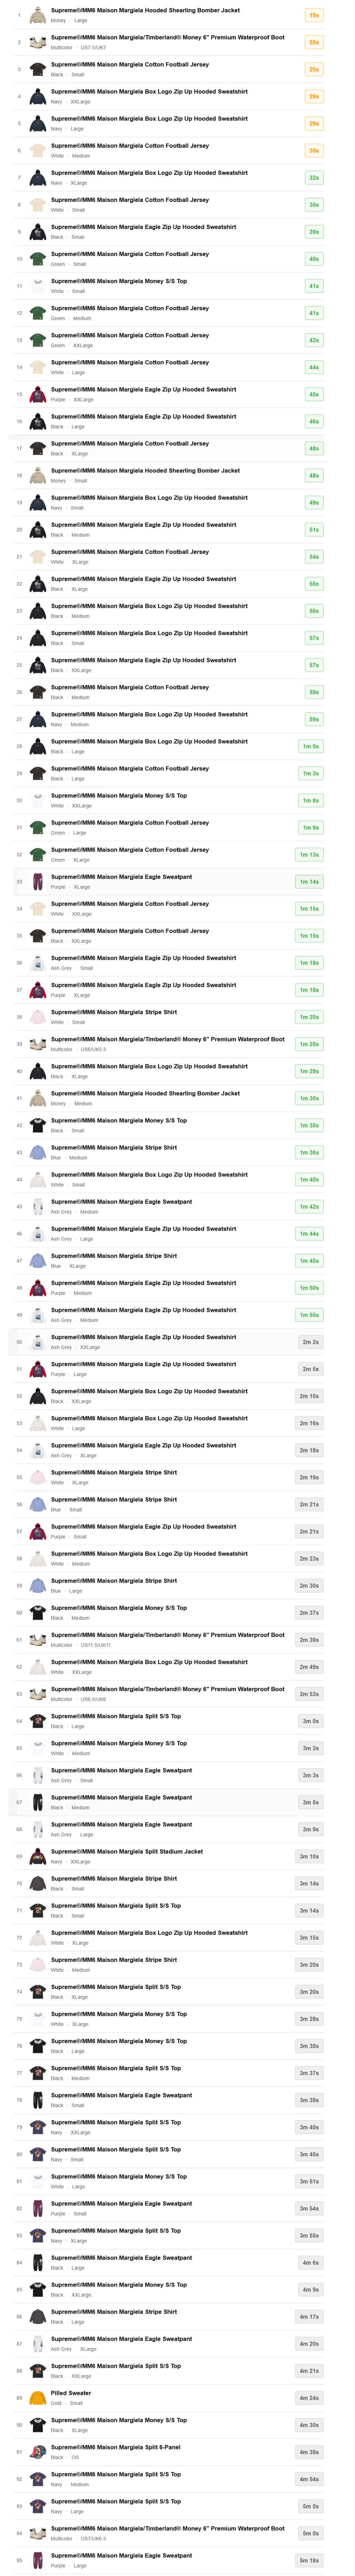Click the purple Eagle Sweatpant thumbnail in row 95
The image size is (355, 2576).
37,2560
